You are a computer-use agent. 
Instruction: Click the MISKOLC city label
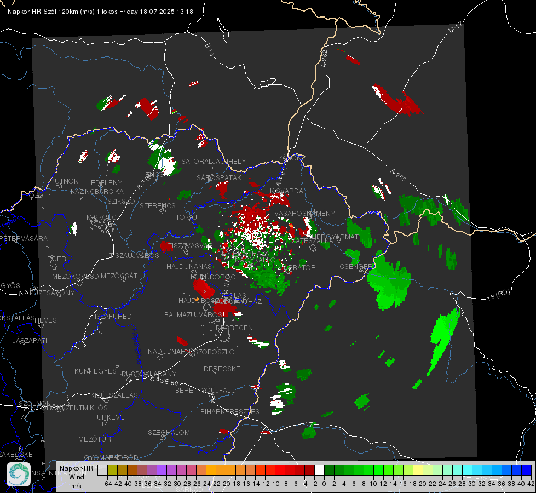pyautogui.click(x=101, y=217)
